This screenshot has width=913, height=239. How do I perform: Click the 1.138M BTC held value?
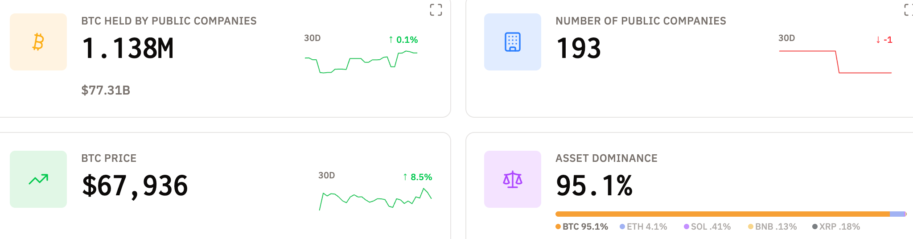click(127, 48)
